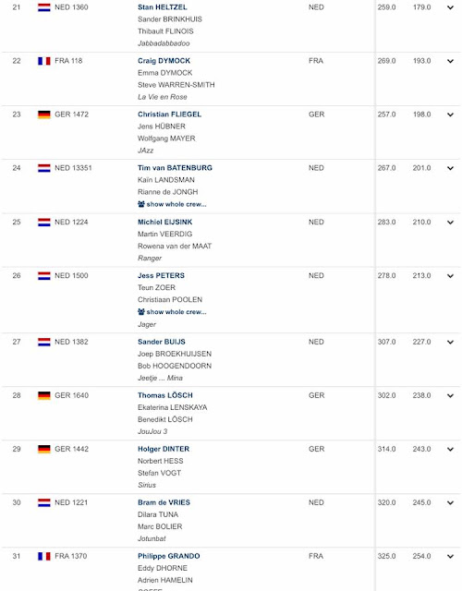
Task: Expand the Philippe GRANDO result row
Action: click(x=450, y=556)
